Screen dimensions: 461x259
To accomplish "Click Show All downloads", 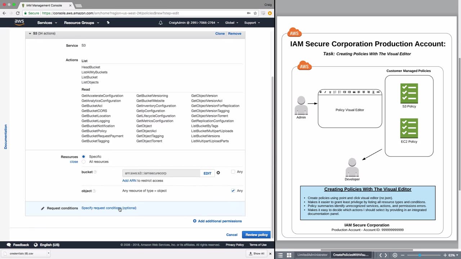I will 256,254.
